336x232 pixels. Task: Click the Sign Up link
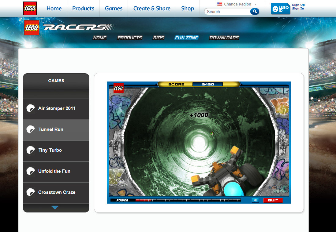pos(298,5)
